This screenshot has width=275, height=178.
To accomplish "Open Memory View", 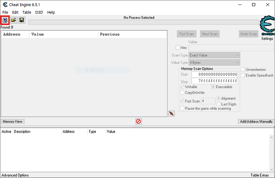I will coord(13,122).
